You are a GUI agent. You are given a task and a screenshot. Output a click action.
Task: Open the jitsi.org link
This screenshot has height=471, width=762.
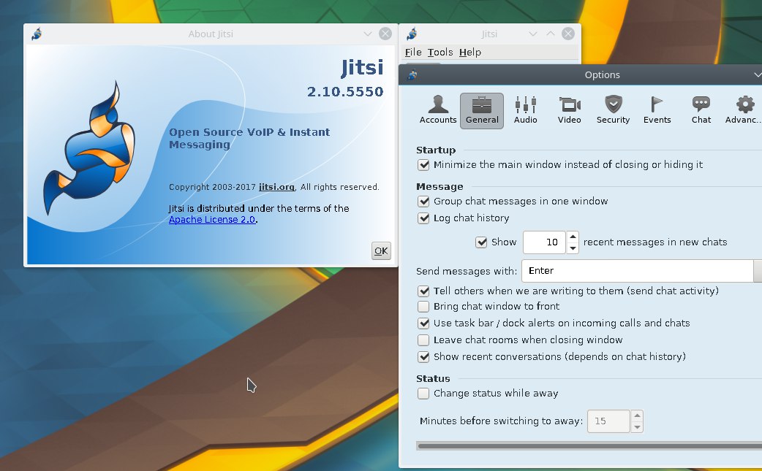pos(277,187)
